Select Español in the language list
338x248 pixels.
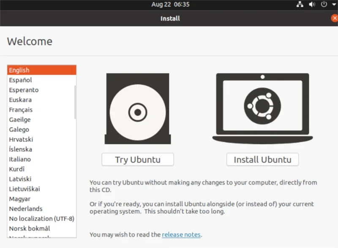(x=41, y=80)
